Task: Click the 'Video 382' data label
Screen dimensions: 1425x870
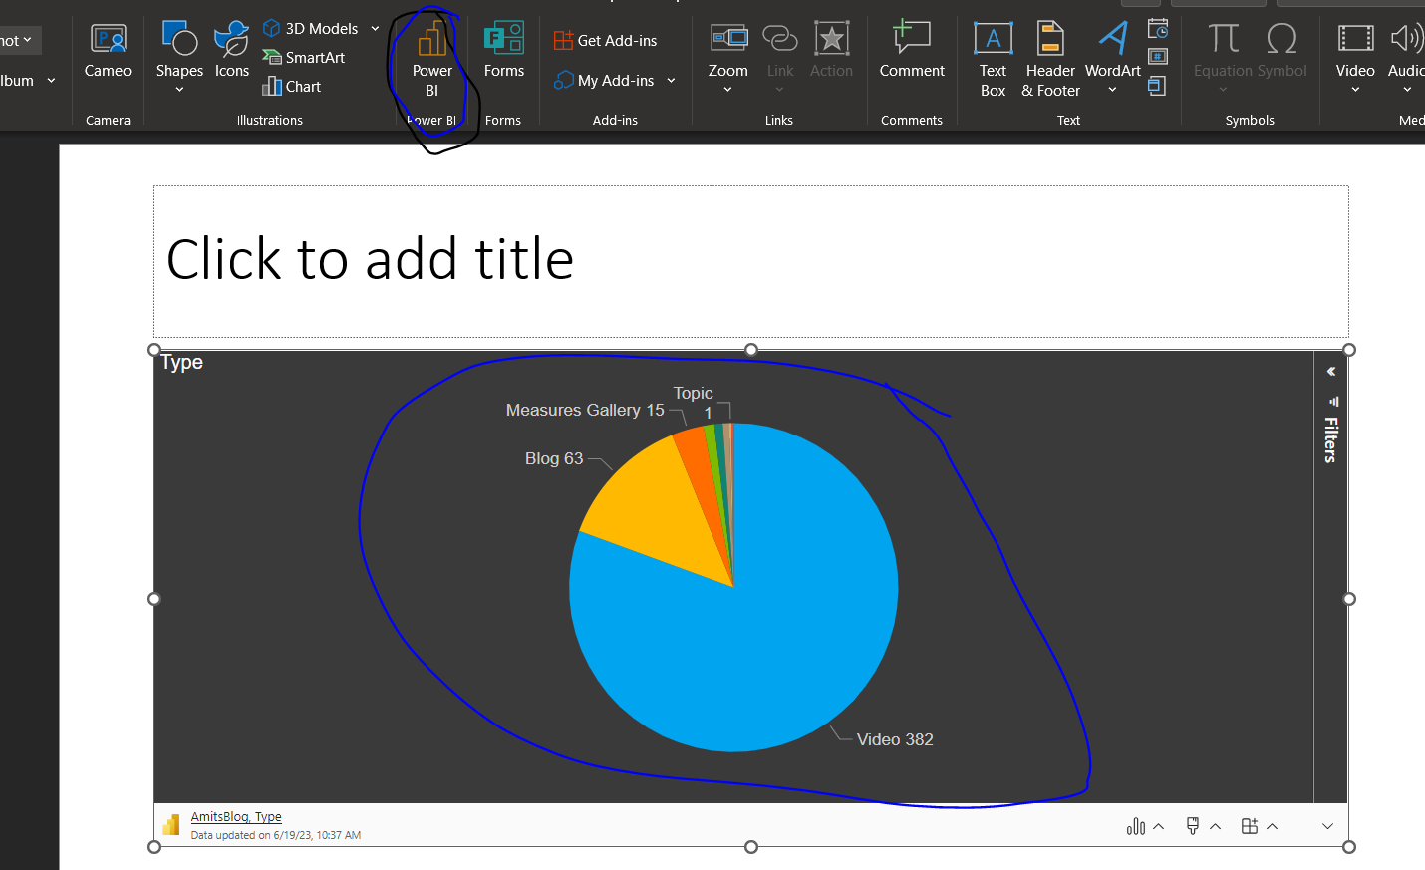Action: [895, 739]
